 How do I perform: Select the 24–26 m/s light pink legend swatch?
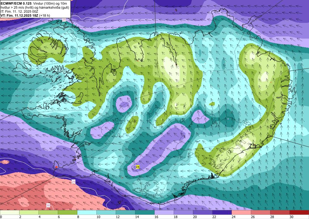(x=241, y=213)
